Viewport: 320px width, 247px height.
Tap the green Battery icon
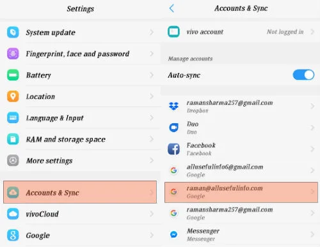(x=13, y=75)
